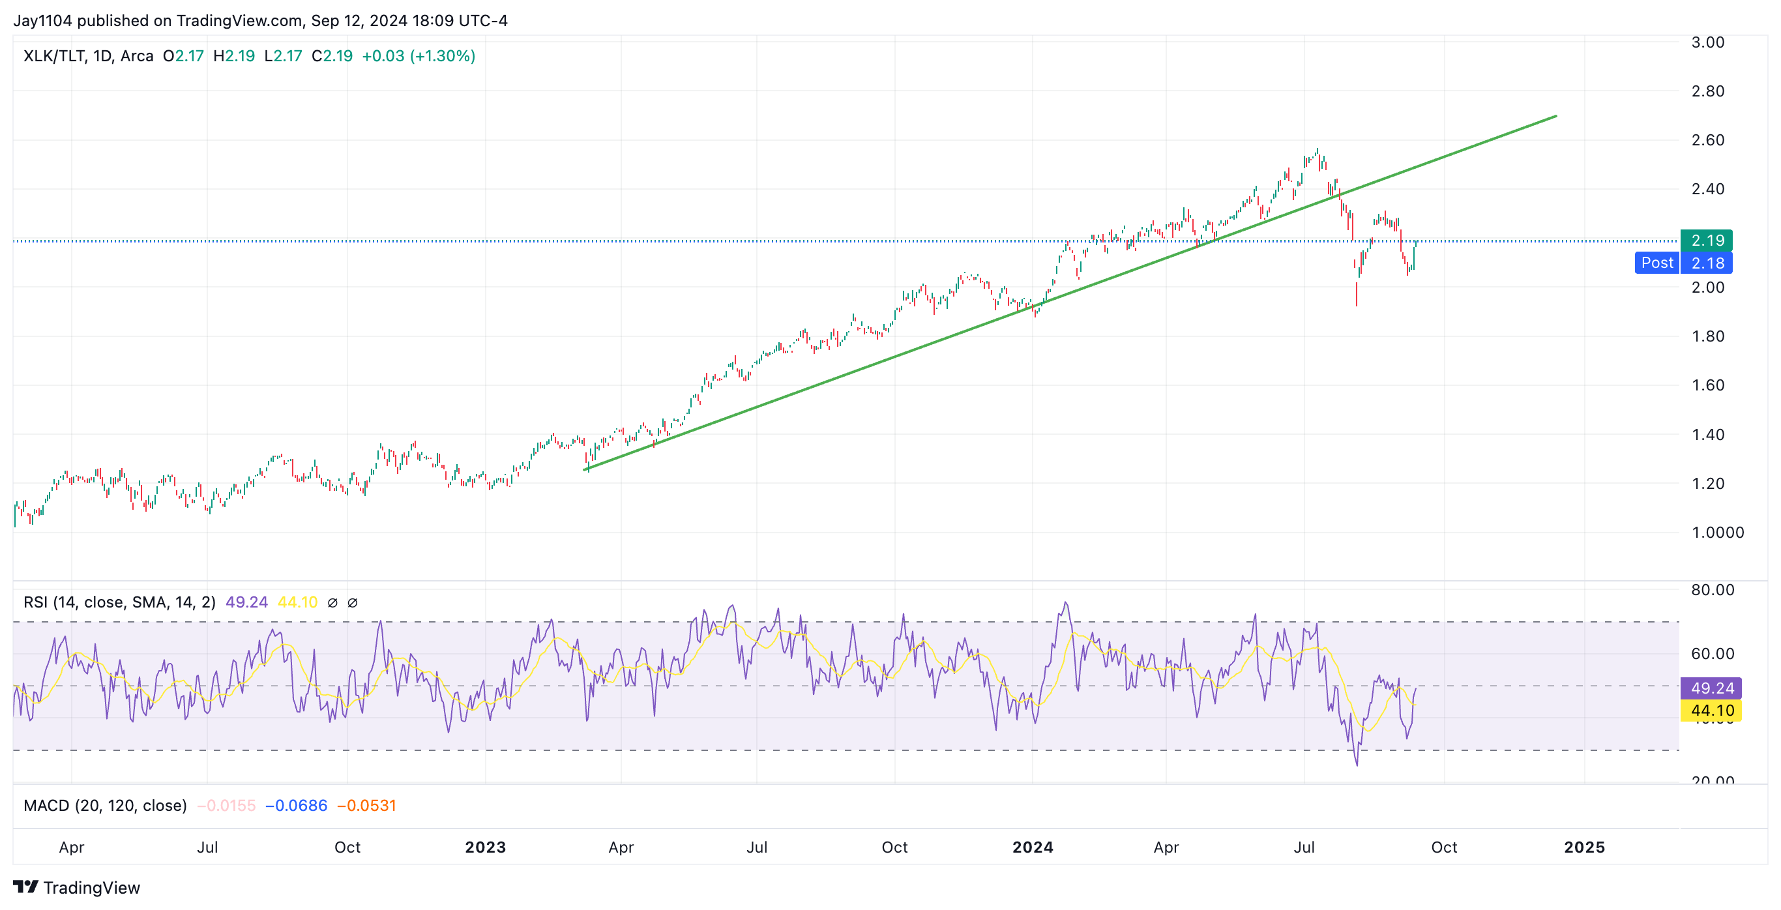1781x910 pixels.
Task: Click the 2.00 price axis label
Action: pyautogui.click(x=1708, y=287)
